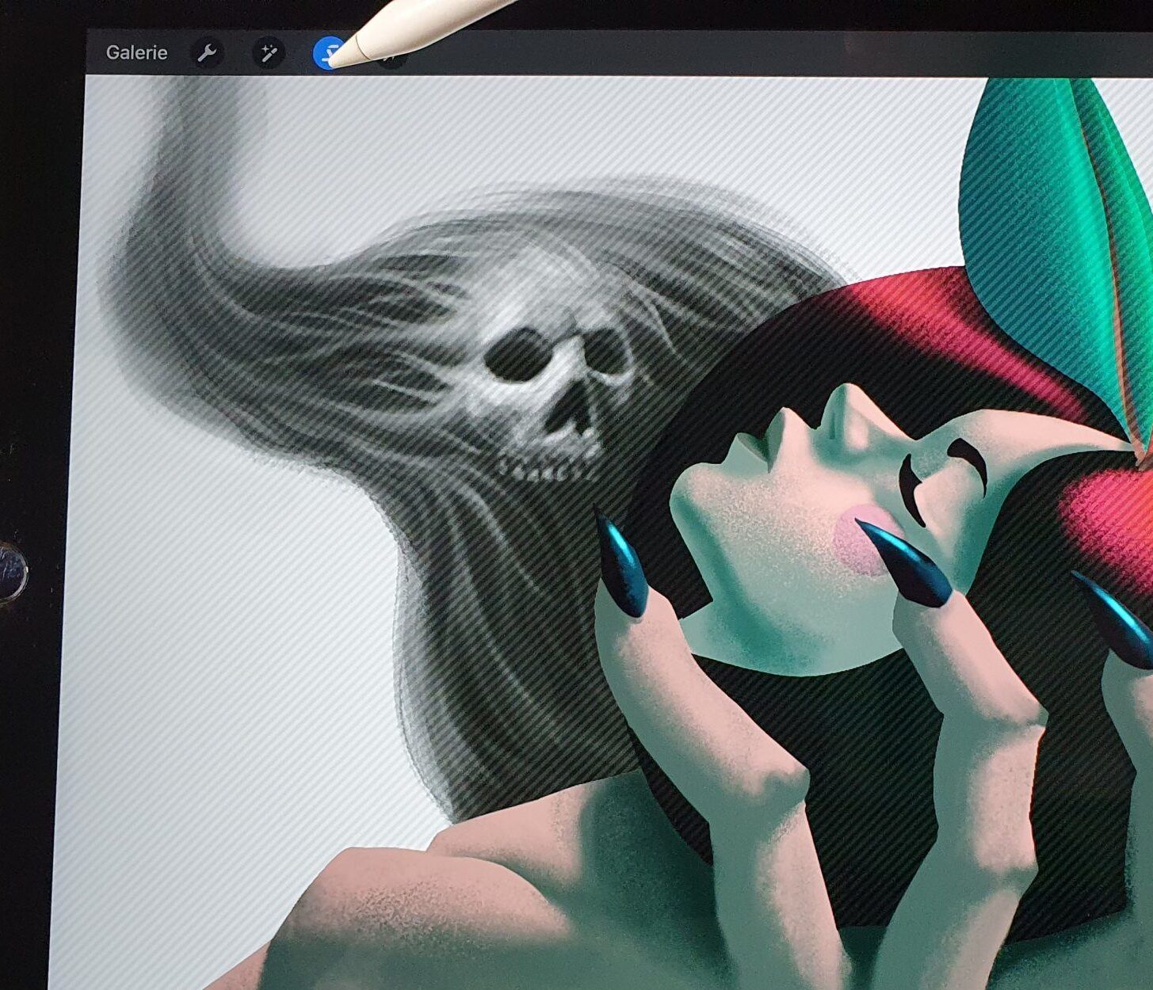Click the skull's left eye socket
Image resolution: width=1153 pixels, height=990 pixels.
pos(514,354)
